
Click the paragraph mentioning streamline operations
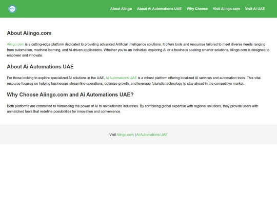click(134, 81)
